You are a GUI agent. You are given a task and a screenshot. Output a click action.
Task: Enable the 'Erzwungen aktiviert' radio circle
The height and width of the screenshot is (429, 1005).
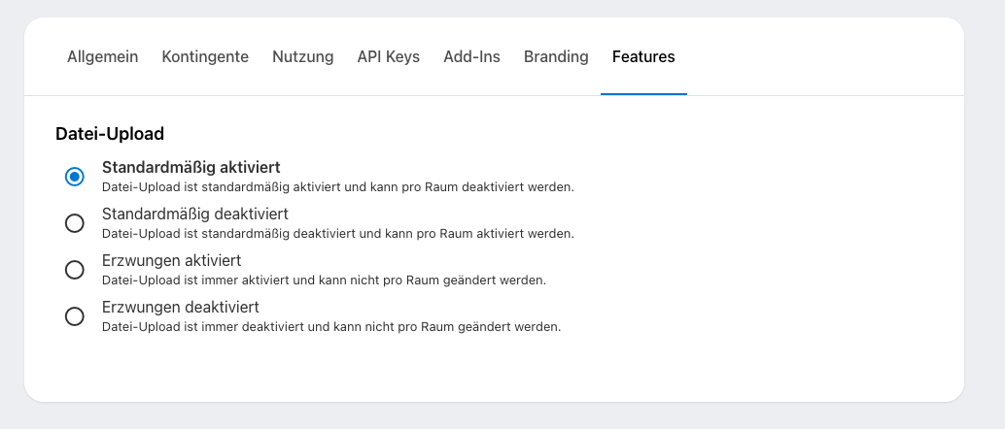pos(74,270)
